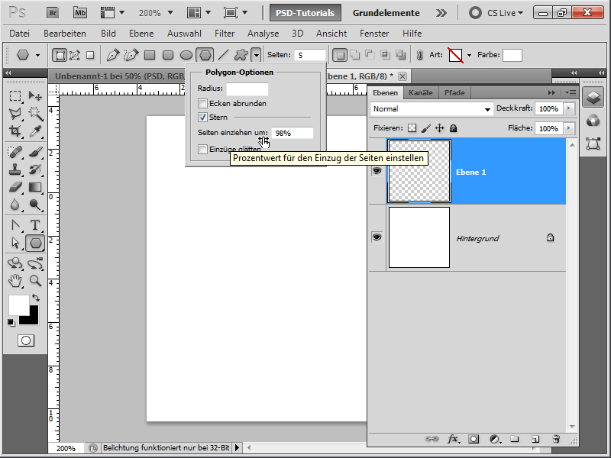Select the Dodge tool
This screenshot has width=611, height=458.
pos(35,205)
